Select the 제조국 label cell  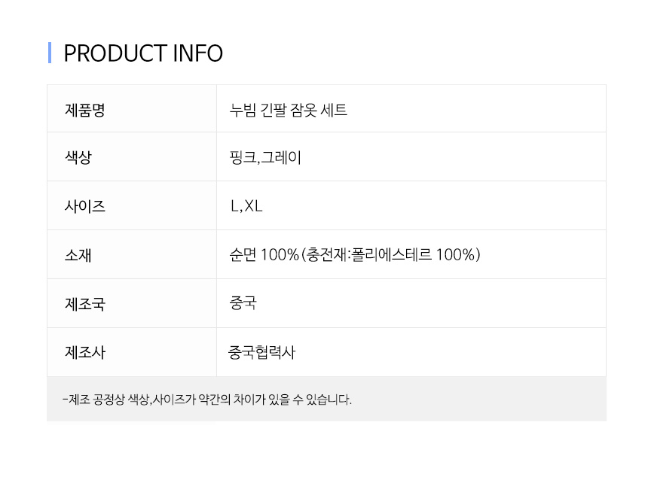[132, 303]
